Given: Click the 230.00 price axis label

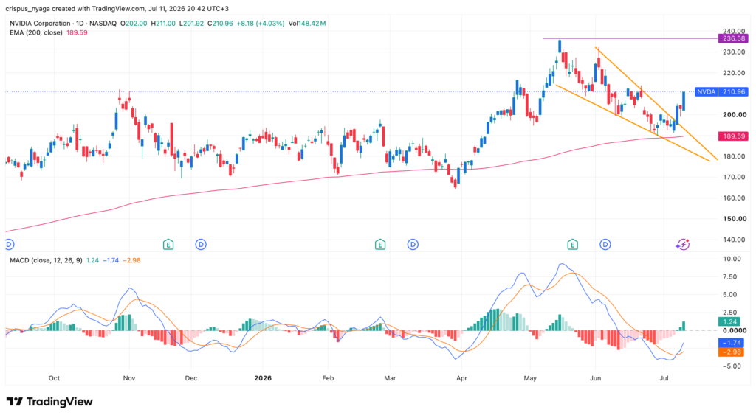Looking at the screenshot, I should (734, 52).
